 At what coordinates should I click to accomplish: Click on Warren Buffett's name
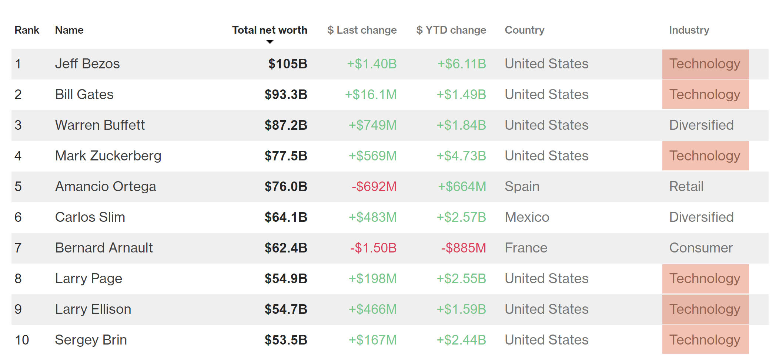click(100, 125)
